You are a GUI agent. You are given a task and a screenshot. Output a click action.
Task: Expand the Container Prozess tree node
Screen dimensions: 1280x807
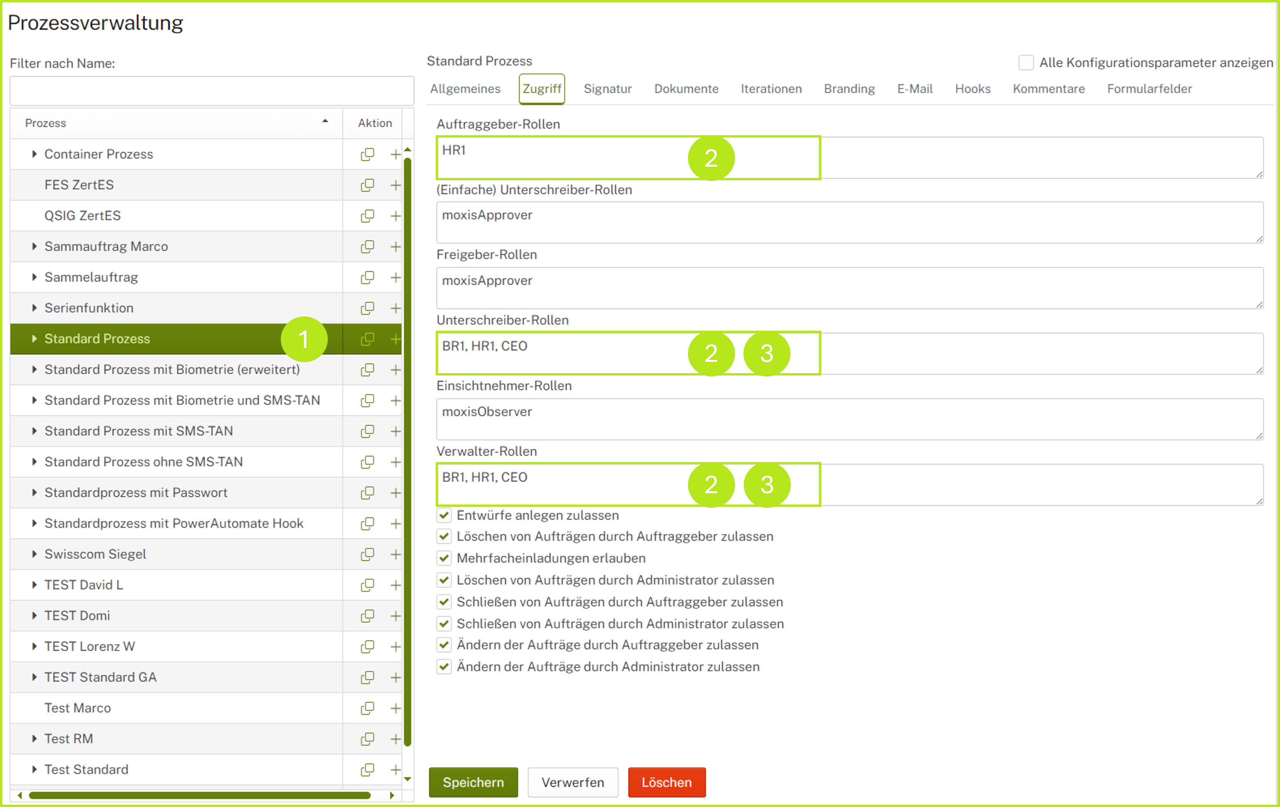click(x=34, y=154)
